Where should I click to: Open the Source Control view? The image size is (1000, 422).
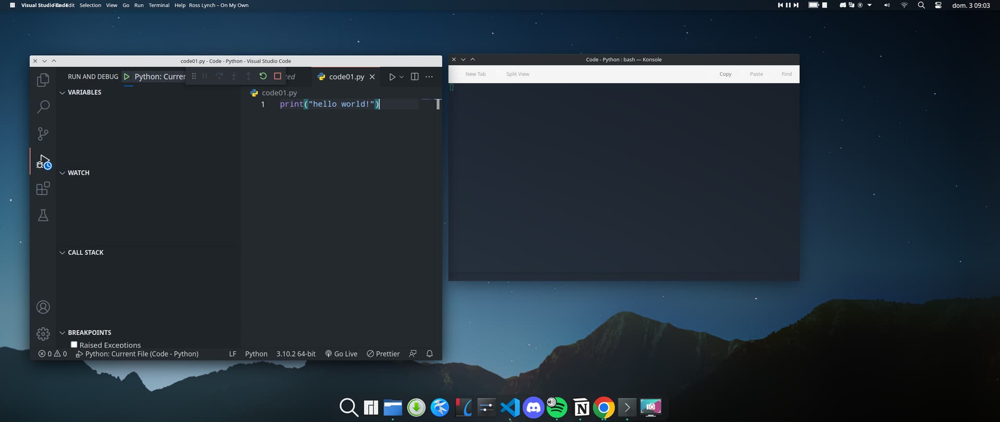[43, 134]
